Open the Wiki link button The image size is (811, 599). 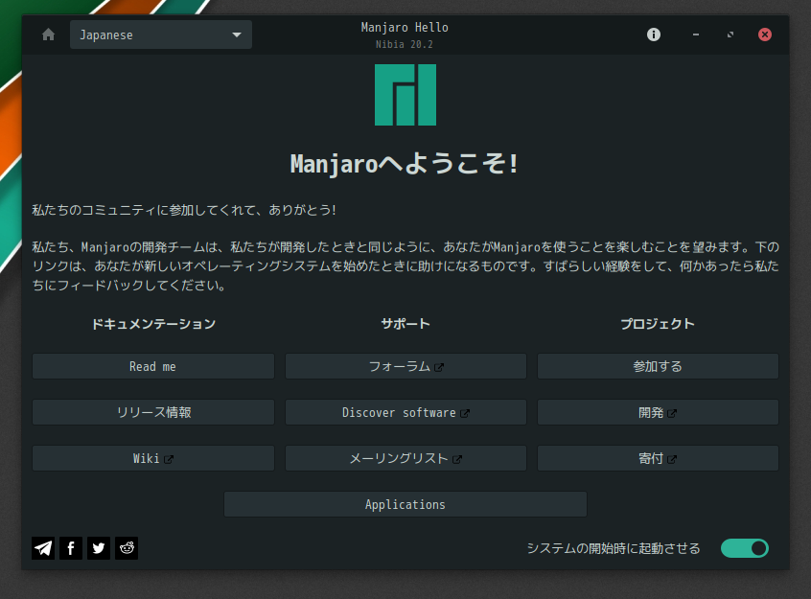153,458
